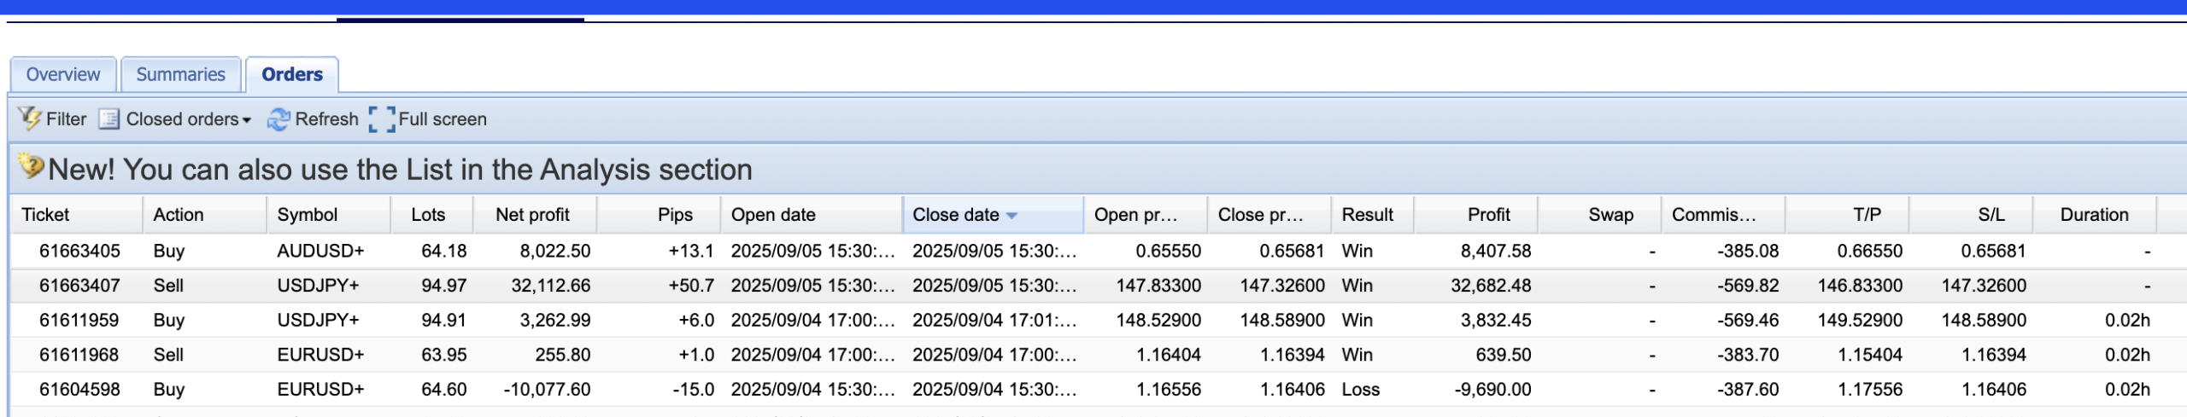Click the Refresh arrows icon
Image resolution: width=2187 pixels, height=417 pixels.
[278, 119]
